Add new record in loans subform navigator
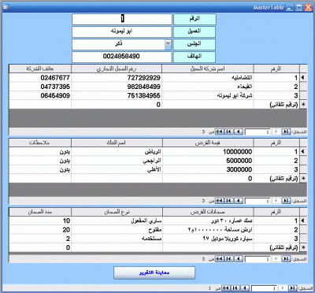 click(220, 201)
